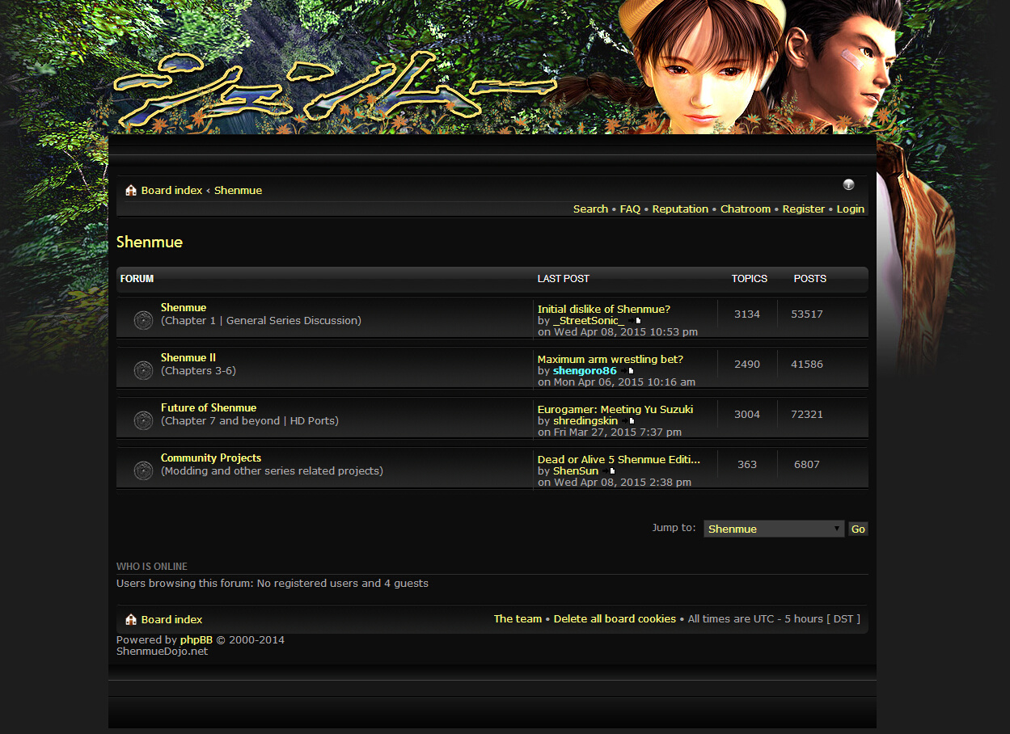Click the ShenmueDojo.net footer text
1010x734 pixels.
pyautogui.click(x=162, y=652)
